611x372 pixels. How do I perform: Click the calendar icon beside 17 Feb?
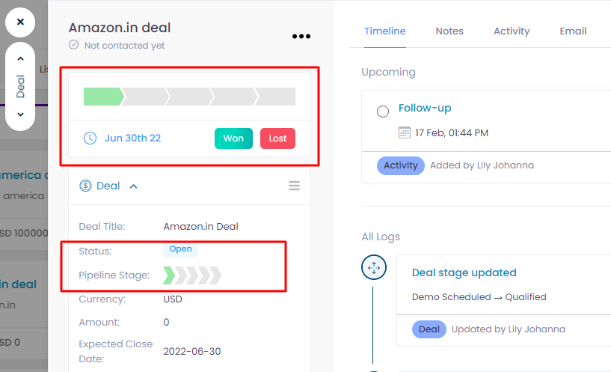pyautogui.click(x=404, y=132)
